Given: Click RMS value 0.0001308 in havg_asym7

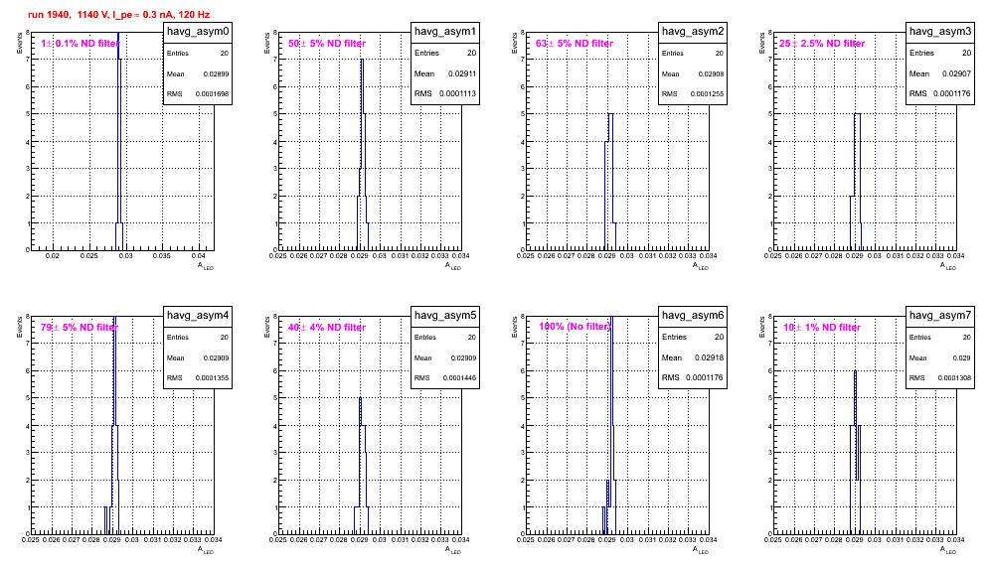Looking at the screenshot, I should coord(954,378).
